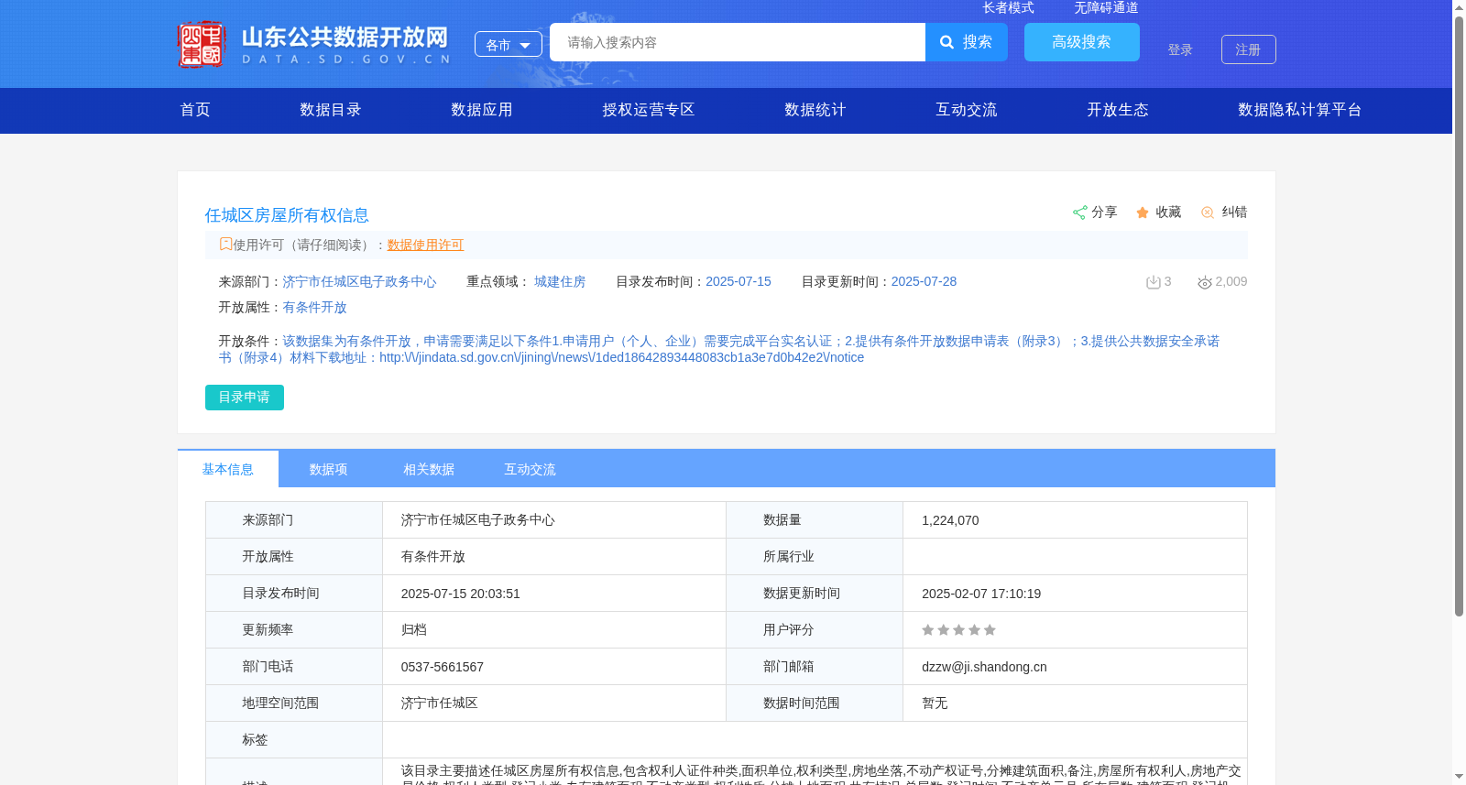Image resolution: width=1466 pixels, height=785 pixels.
Task: Switch to the 数据项 tab
Action: click(x=328, y=469)
